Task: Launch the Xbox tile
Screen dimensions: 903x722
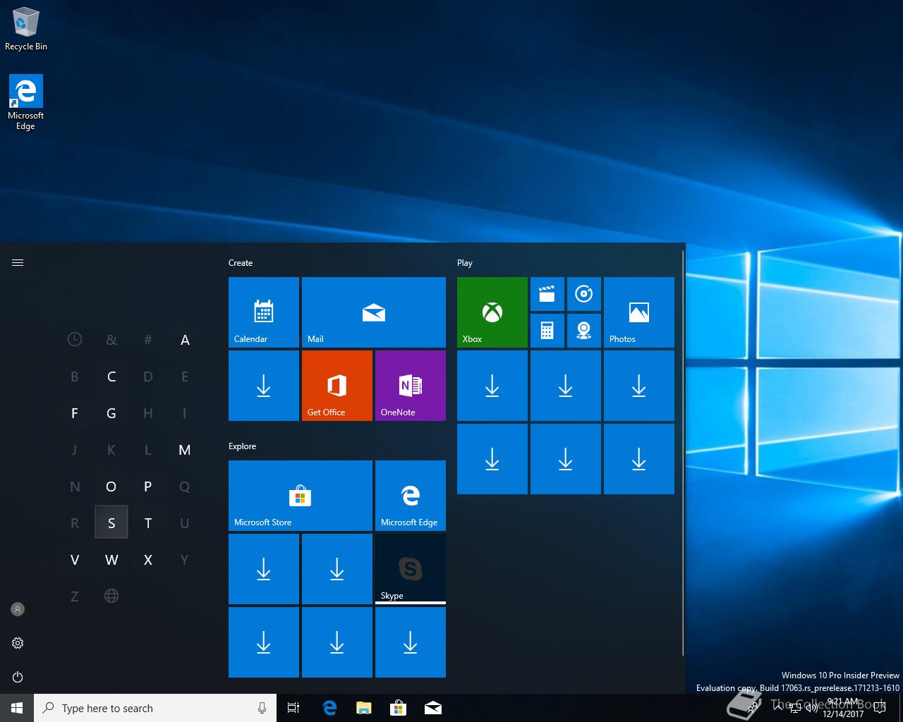Action: (x=492, y=312)
